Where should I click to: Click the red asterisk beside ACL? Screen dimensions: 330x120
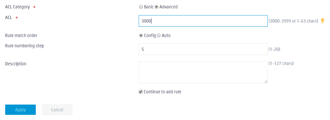[x=17, y=18]
